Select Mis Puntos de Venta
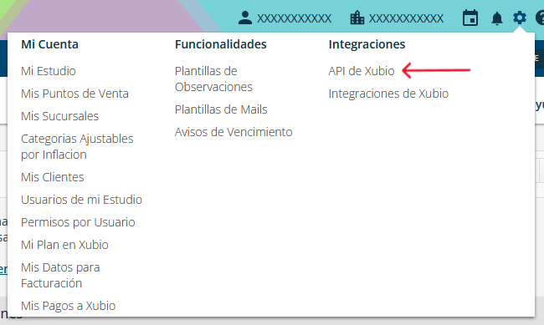Image resolution: width=544 pixels, height=325 pixels. (x=74, y=94)
